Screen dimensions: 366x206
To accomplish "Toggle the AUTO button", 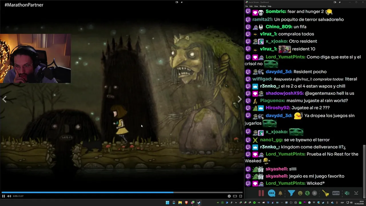I will click(336, 193).
